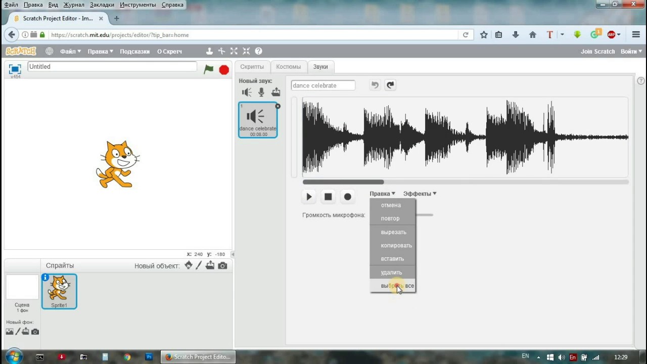Click Join Scratch link

[598, 51]
